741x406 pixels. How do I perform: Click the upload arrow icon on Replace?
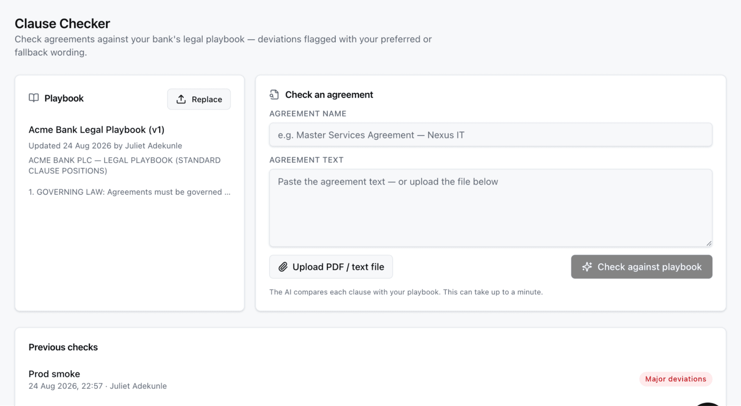pyautogui.click(x=181, y=99)
